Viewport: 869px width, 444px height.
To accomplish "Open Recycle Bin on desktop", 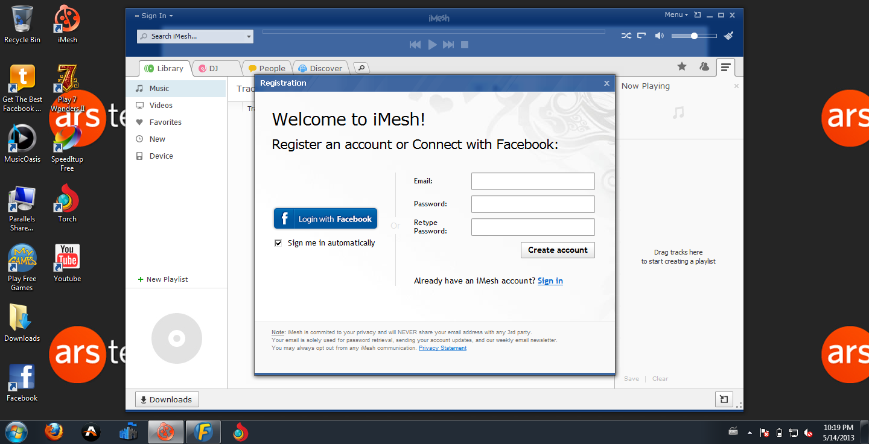I will [x=22, y=24].
